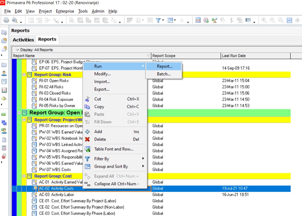302x216 pixels.
Task: Select the RI-05 Risks by Owner report
Action: (x=57, y=106)
